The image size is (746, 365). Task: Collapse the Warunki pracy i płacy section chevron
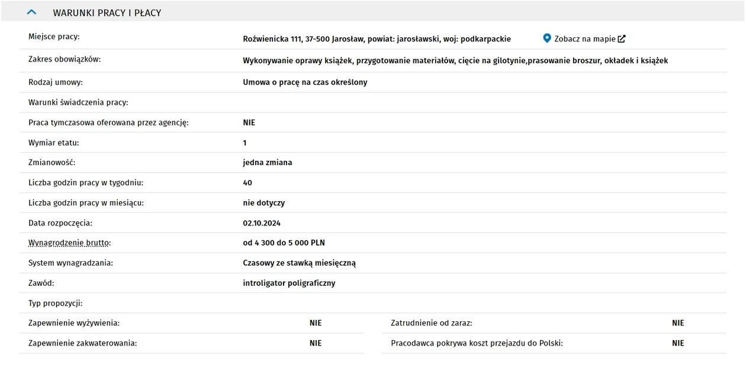click(32, 12)
